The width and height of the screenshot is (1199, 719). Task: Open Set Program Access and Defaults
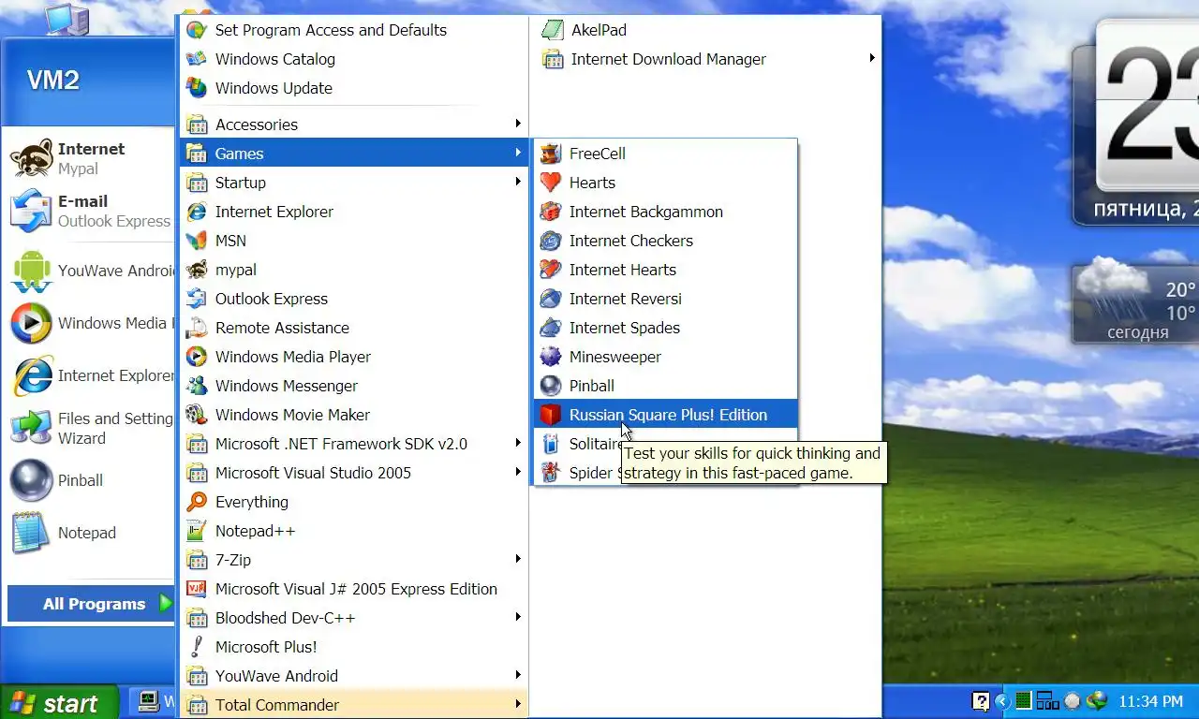(354, 30)
